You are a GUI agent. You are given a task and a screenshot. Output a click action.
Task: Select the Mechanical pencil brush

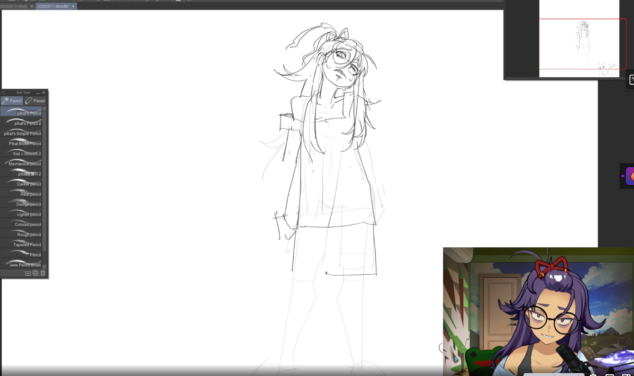(x=21, y=162)
